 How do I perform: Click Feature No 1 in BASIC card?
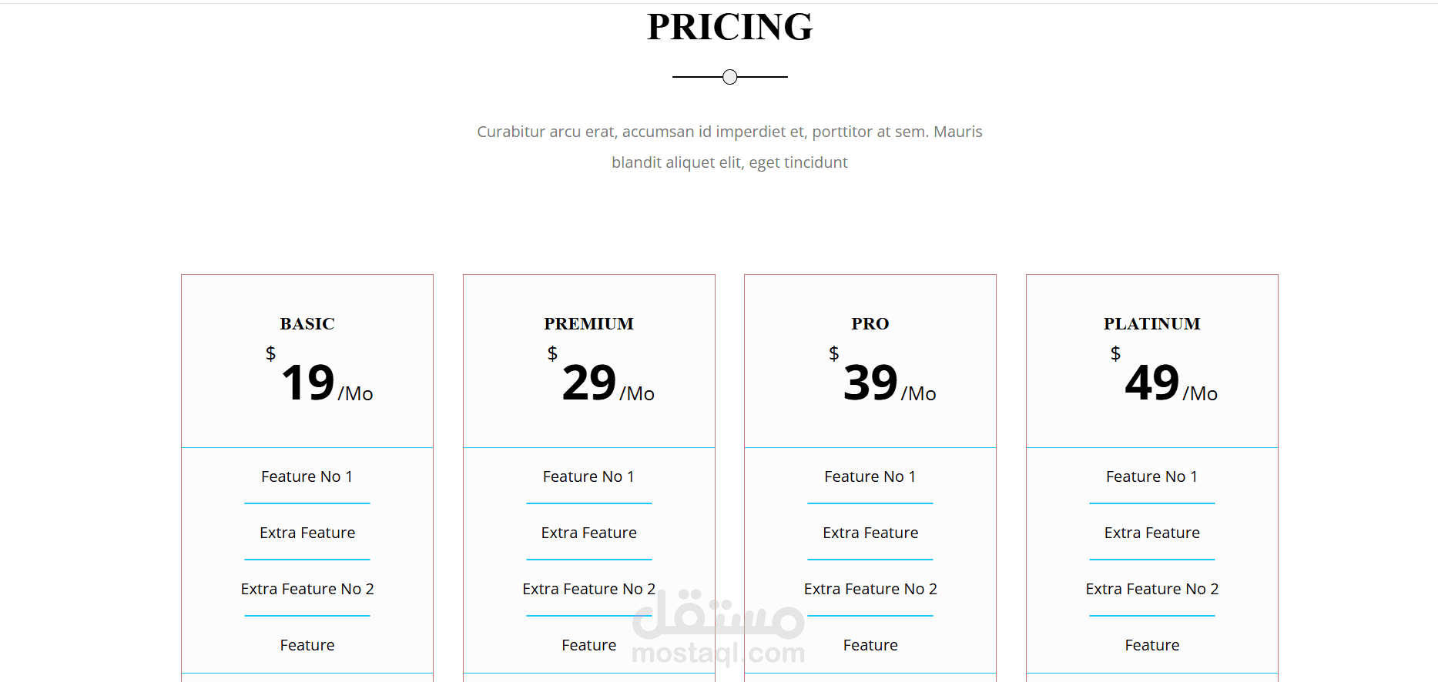tap(307, 476)
